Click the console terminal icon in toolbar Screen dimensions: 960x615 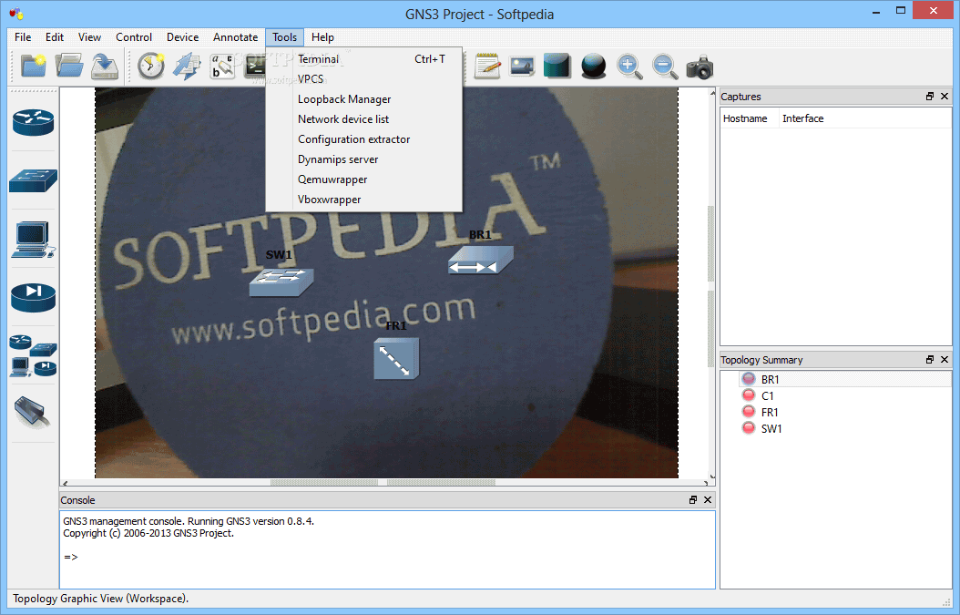pyautogui.click(x=254, y=67)
